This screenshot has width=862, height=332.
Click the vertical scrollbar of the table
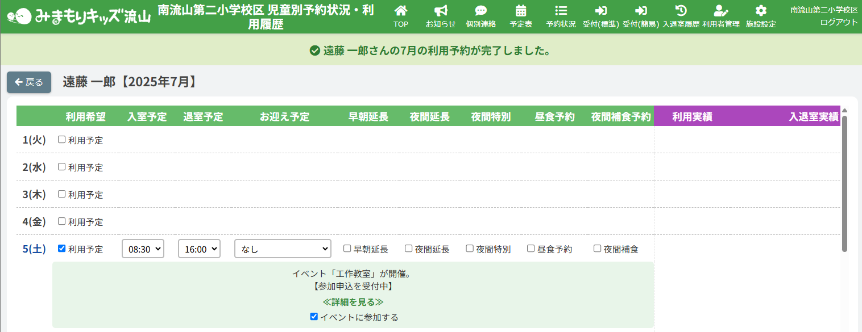[844, 182]
